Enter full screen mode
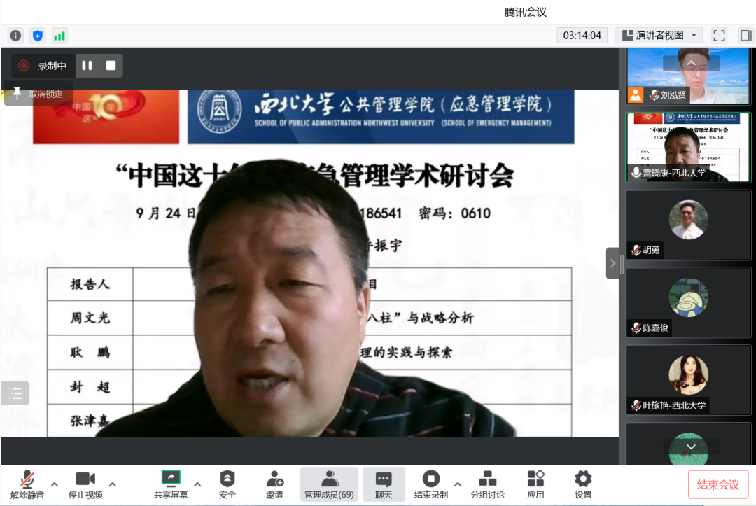The width and height of the screenshot is (756, 506). tap(719, 36)
